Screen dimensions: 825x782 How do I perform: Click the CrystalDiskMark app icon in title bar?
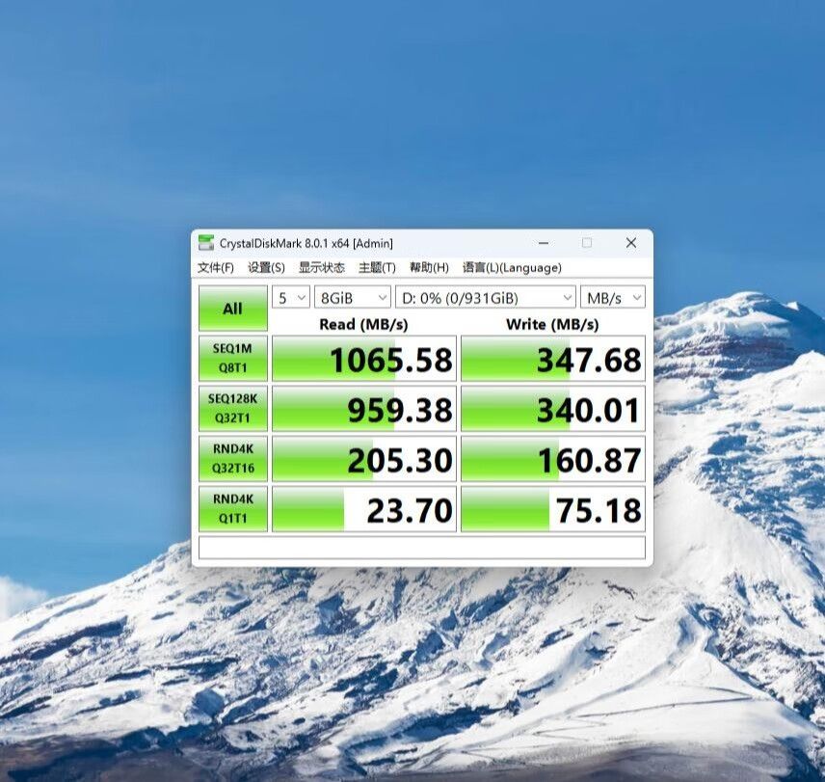click(x=206, y=243)
